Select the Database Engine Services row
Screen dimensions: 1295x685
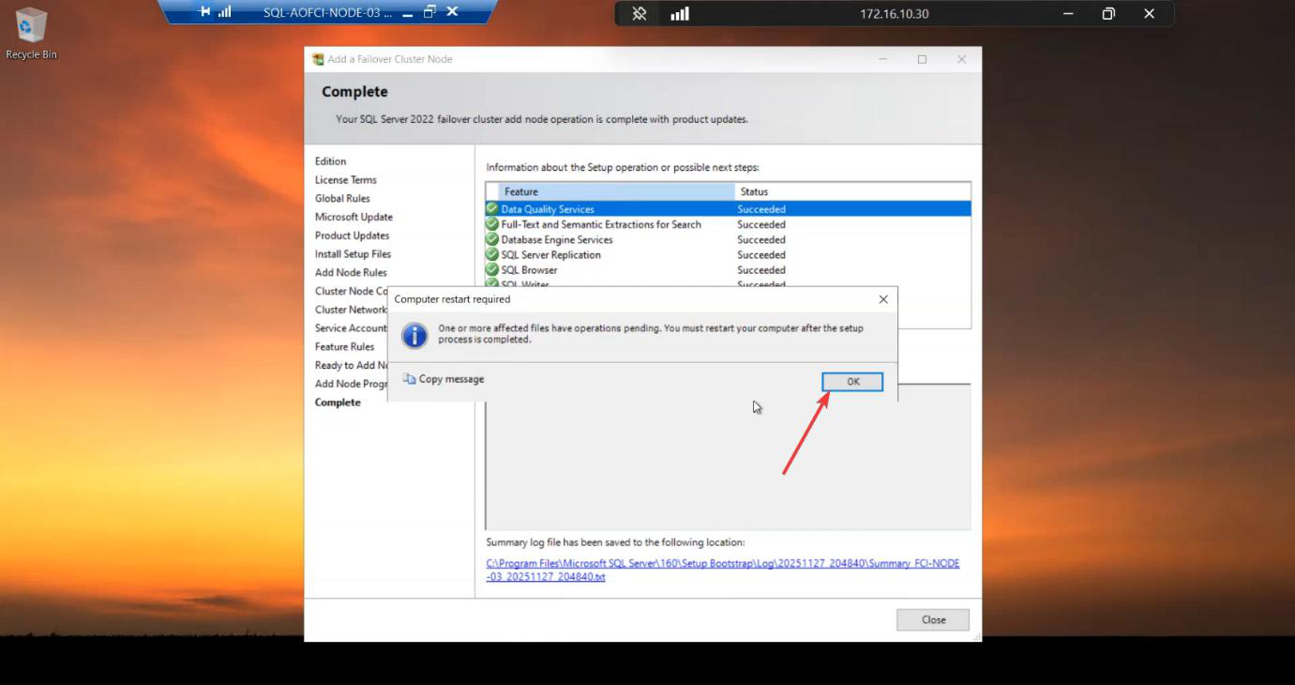(728, 239)
